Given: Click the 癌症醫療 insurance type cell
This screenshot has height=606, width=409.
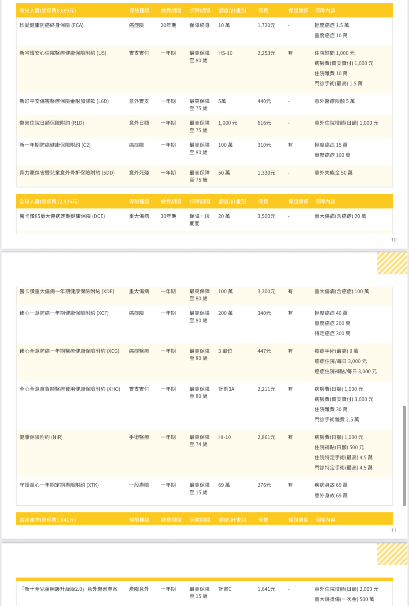Looking at the screenshot, I should click(x=139, y=351).
